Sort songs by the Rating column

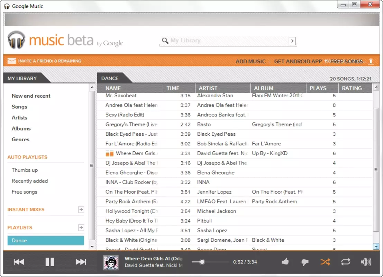pyautogui.click(x=355, y=88)
